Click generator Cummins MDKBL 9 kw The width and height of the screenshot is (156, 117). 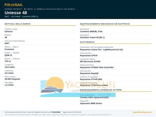tap(91, 31)
